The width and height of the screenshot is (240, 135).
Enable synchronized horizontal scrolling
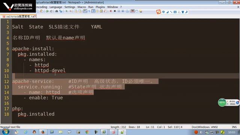coord(80,11)
